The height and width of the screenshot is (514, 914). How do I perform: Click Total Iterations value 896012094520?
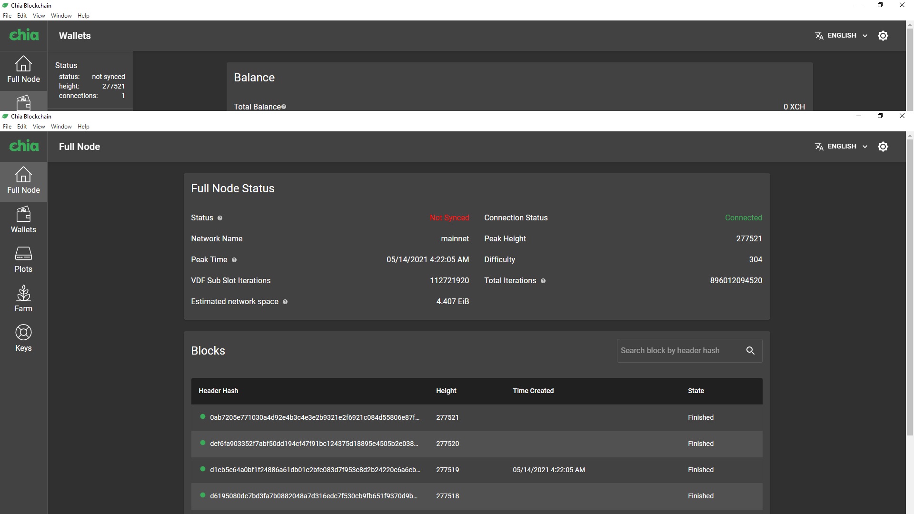coord(736,281)
